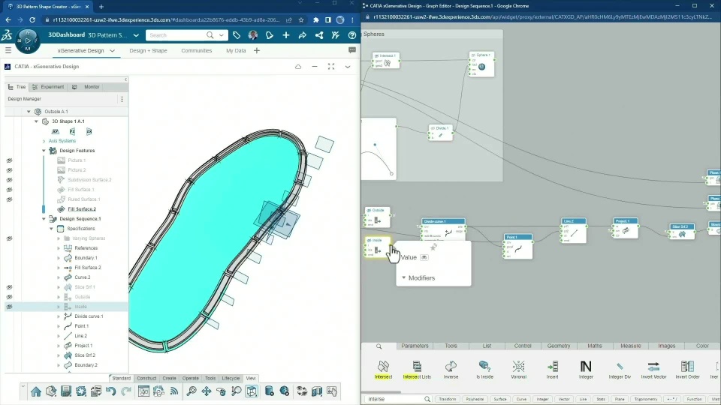Image resolution: width=721 pixels, height=405 pixels.
Task: Select the Intersect Lists operator
Action: click(x=417, y=370)
